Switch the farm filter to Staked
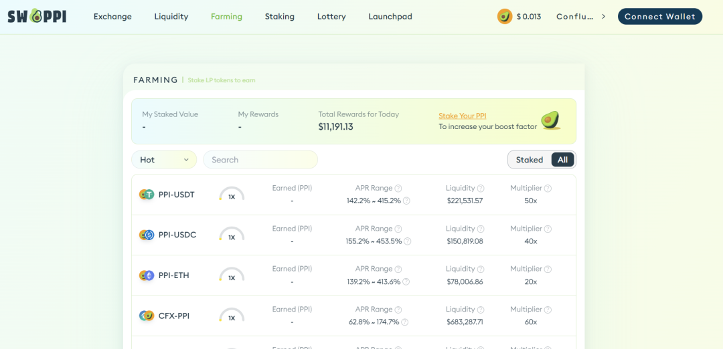Image resolution: width=723 pixels, height=349 pixels. click(x=530, y=160)
